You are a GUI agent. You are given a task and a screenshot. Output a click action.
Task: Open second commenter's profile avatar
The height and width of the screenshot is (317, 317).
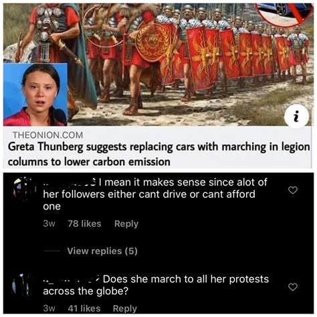pyautogui.click(x=21, y=286)
